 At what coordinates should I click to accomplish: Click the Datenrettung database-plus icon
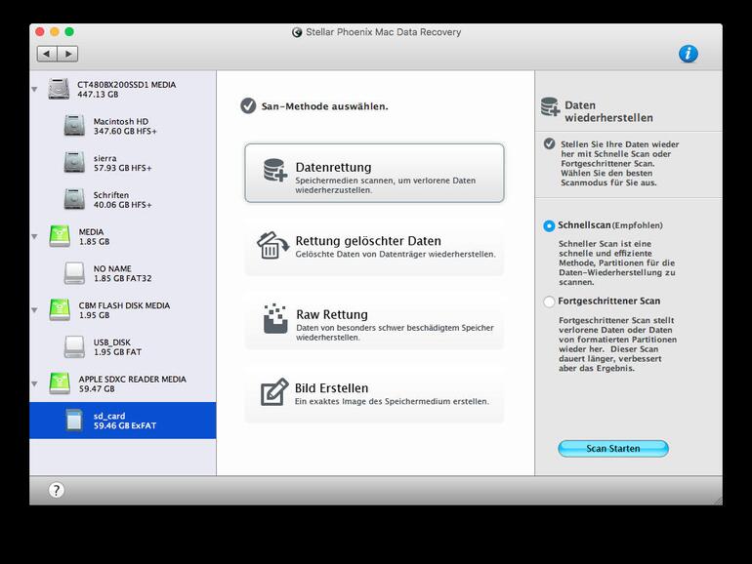pos(275,171)
